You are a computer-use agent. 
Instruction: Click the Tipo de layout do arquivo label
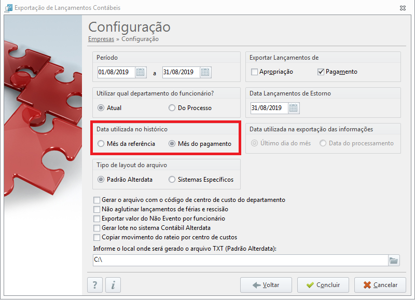tap(132, 165)
